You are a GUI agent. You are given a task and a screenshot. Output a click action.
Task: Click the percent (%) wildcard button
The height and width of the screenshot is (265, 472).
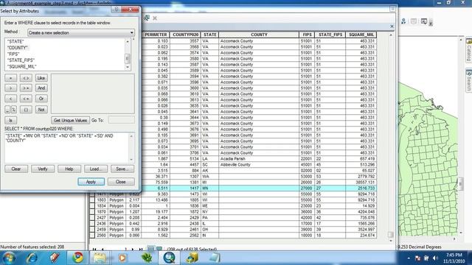click(x=14, y=110)
